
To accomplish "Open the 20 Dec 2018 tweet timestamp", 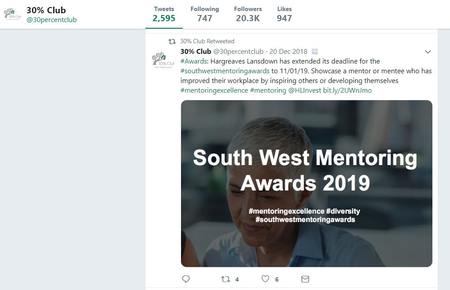I will pyautogui.click(x=288, y=51).
